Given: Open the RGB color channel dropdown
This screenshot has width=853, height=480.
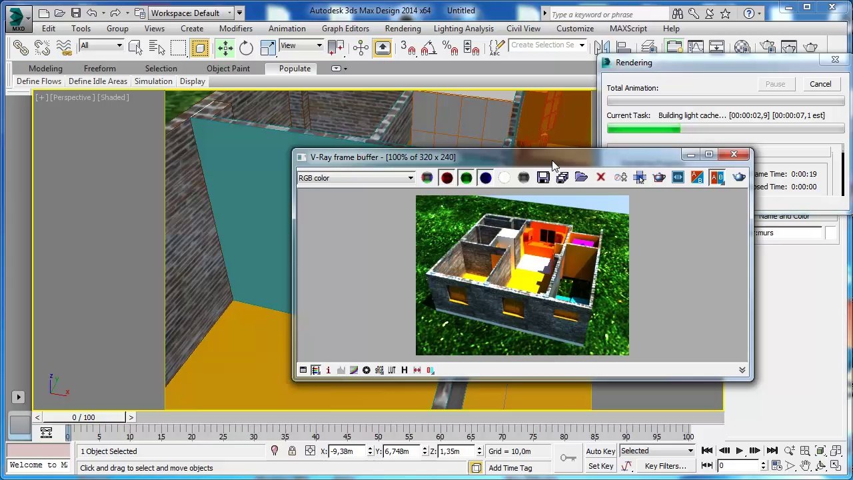Looking at the screenshot, I should coord(356,178).
